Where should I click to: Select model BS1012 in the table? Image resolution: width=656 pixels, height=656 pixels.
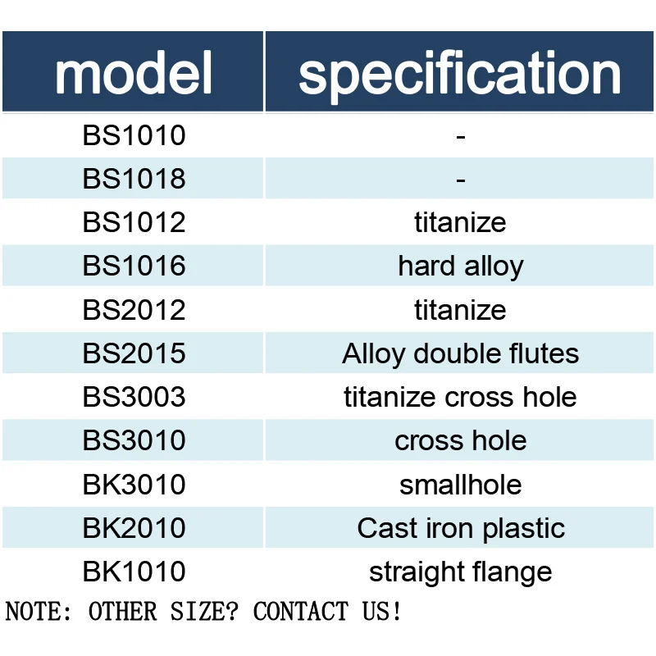click(134, 222)
